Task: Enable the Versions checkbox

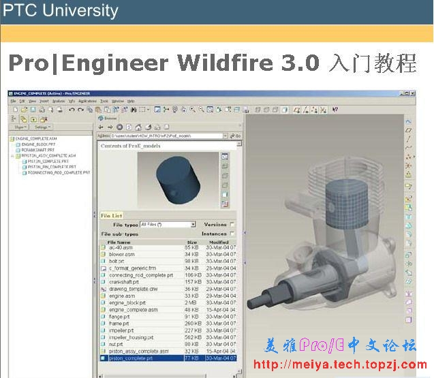Action: point(232,224)
